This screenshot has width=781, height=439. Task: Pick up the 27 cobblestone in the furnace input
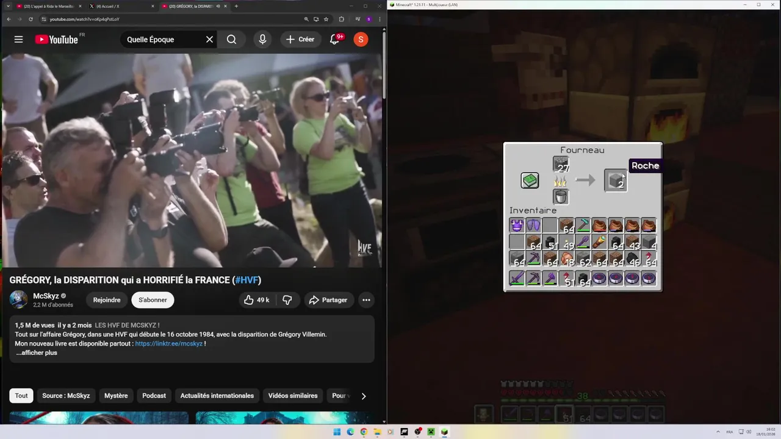[561, 164]
